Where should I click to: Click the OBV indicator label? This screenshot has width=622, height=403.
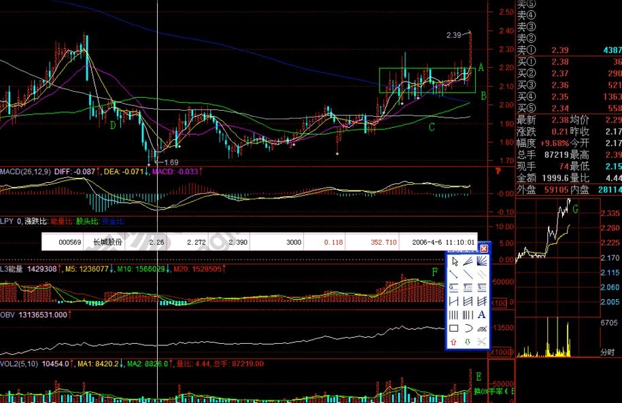pos(7,315)
